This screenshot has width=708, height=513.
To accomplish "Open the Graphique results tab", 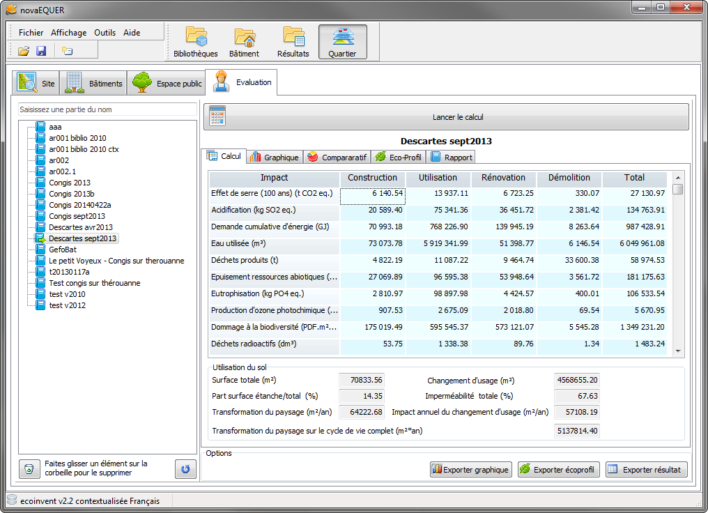I will [275, 157].
